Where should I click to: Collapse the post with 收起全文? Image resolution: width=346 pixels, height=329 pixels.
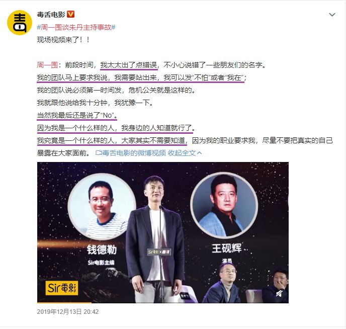tap(185, 153)
